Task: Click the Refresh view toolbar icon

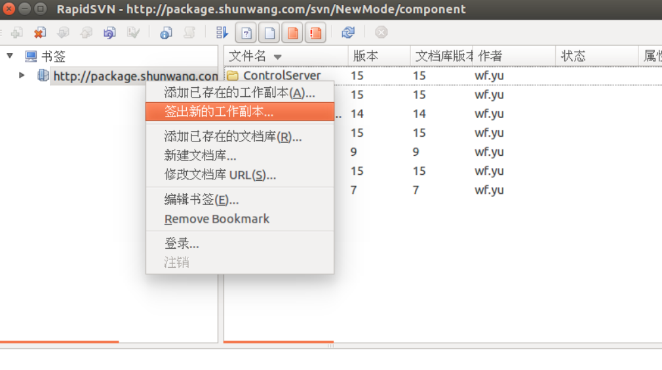Action: click(x=348, y=33)
